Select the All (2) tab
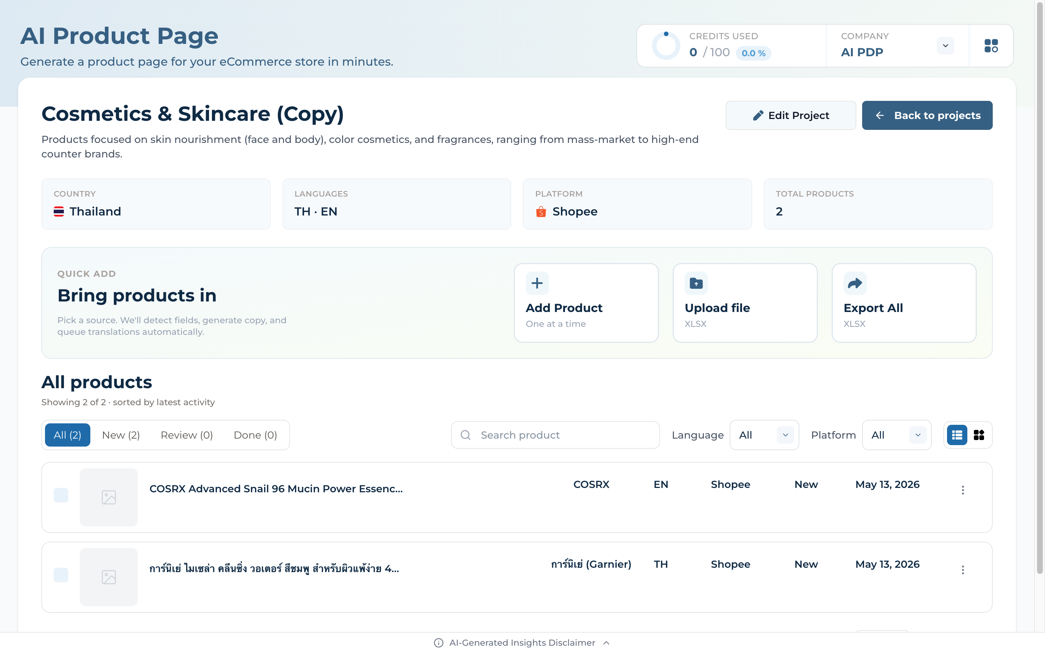This screenshot has height=653, width=1045. point(67,435)
